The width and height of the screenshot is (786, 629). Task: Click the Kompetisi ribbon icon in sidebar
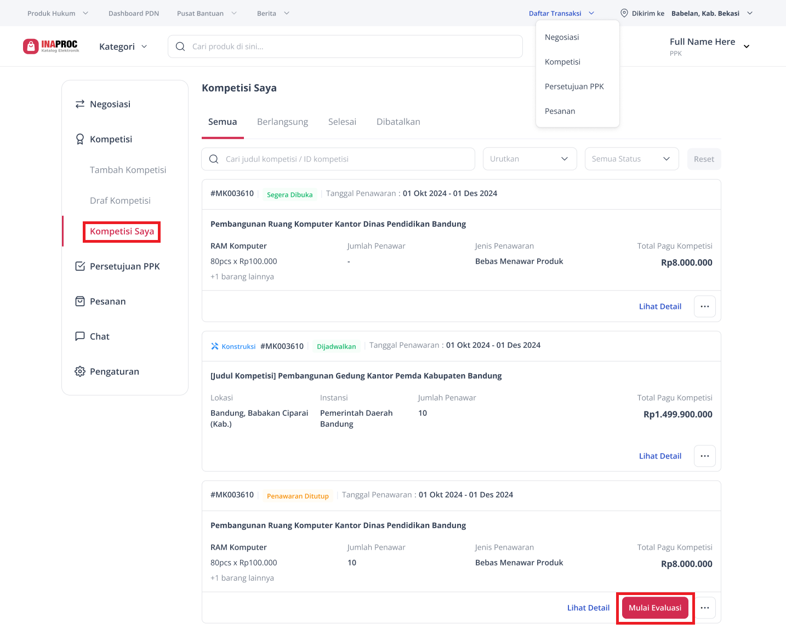[x=80, y=139]
